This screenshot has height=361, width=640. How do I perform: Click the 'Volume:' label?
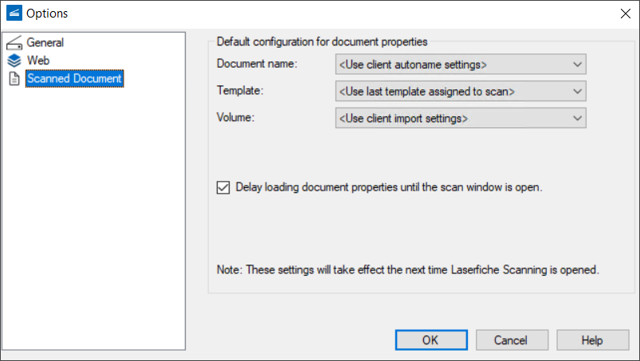coord(235,117)
